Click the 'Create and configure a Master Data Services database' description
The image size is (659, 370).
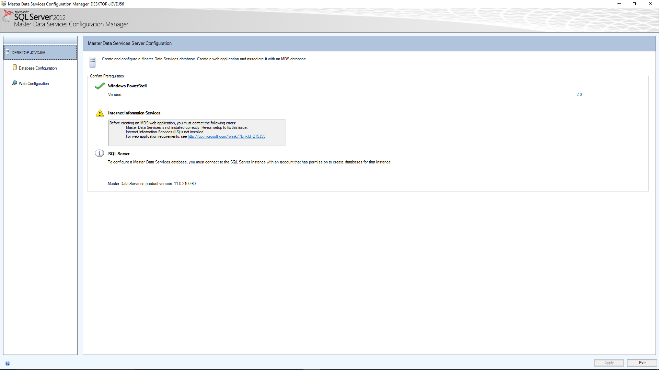click(204, 59)
